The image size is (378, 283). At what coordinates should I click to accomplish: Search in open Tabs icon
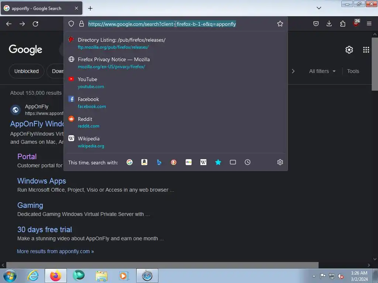233,162
